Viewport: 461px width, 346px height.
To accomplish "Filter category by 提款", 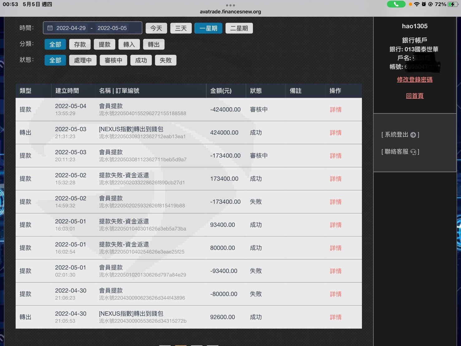I will (x=104, y=44).
